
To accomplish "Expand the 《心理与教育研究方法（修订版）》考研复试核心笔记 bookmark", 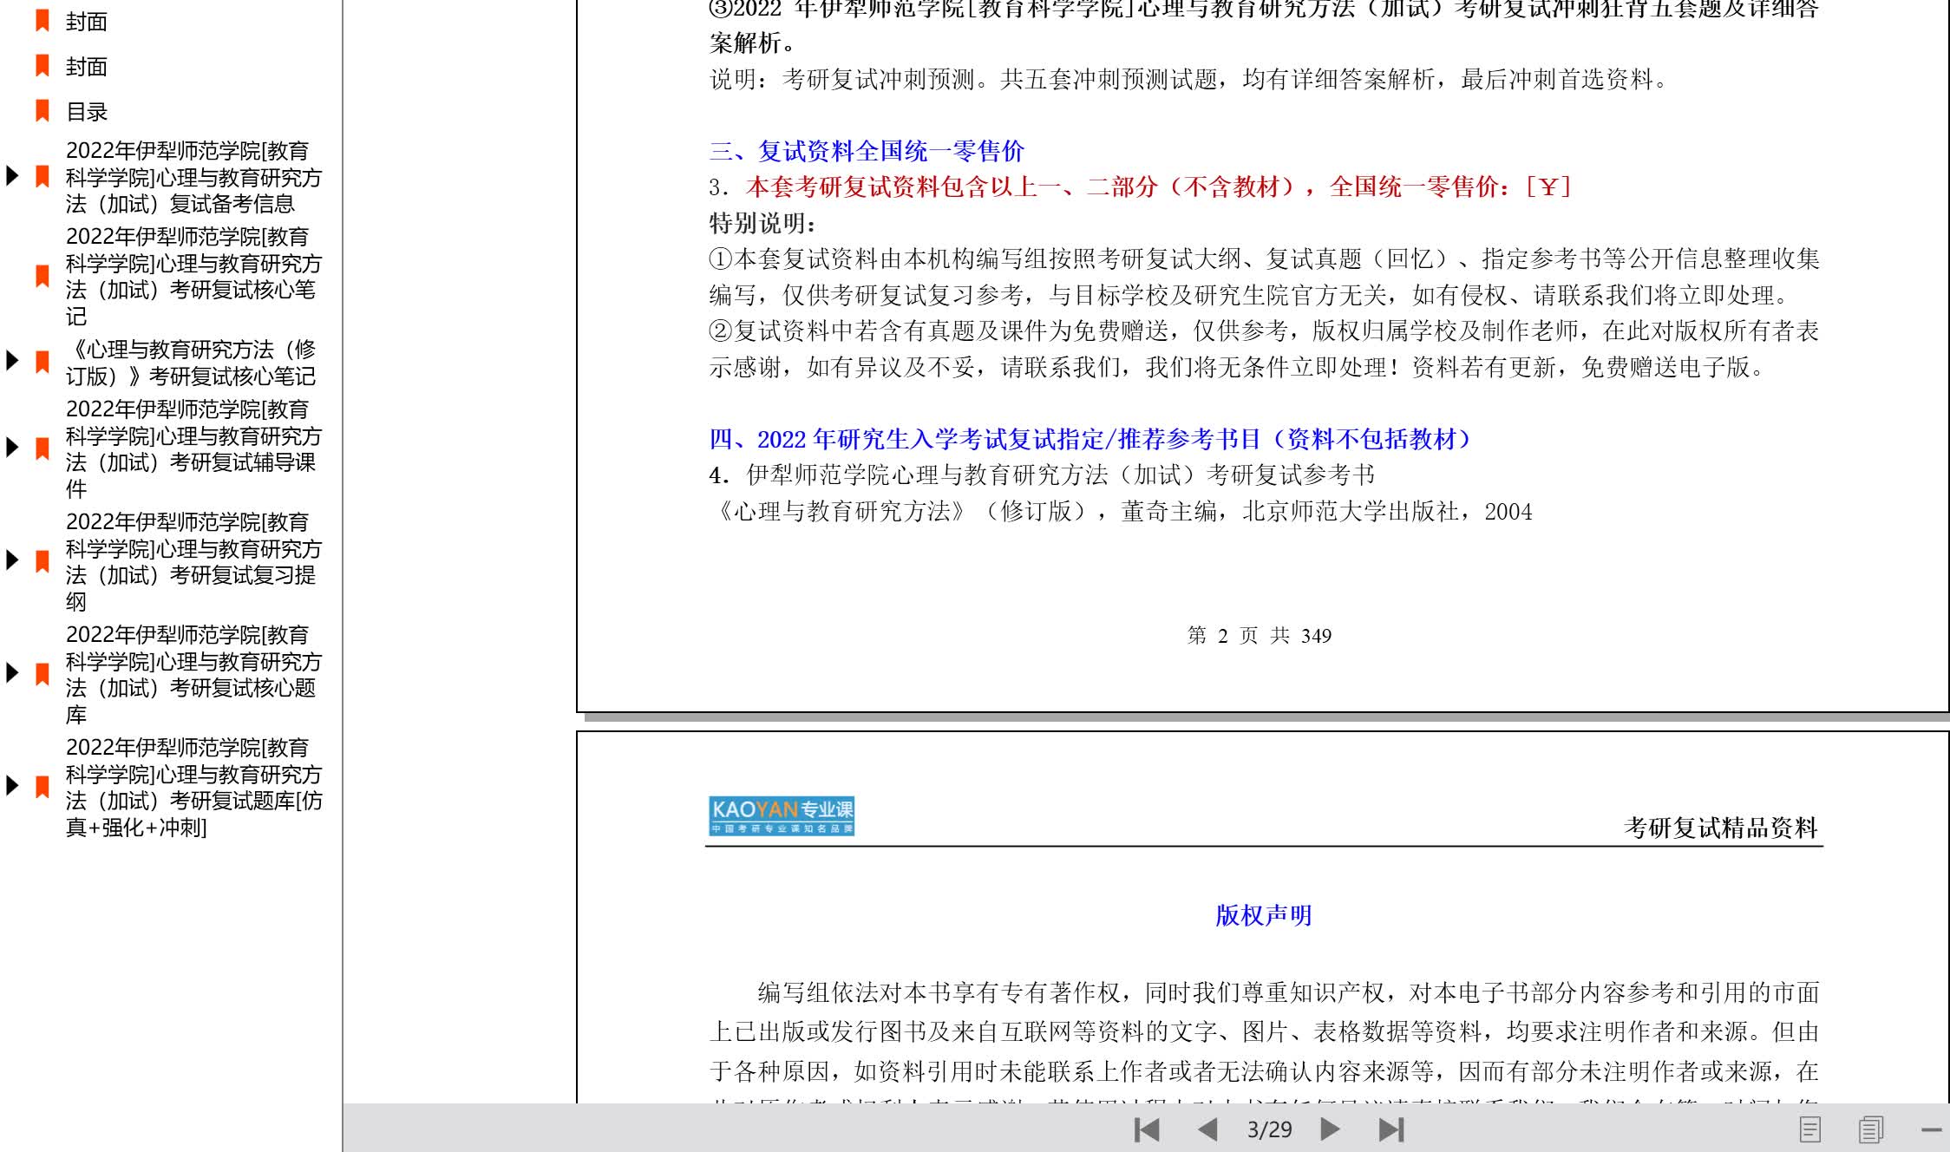I will tap(12, 361).
